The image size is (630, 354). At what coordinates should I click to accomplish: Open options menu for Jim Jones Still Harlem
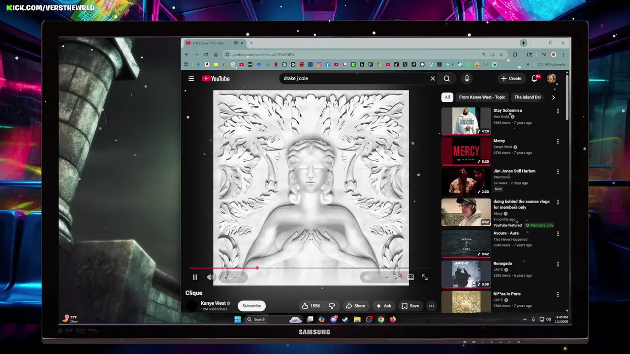click(558, 172)
